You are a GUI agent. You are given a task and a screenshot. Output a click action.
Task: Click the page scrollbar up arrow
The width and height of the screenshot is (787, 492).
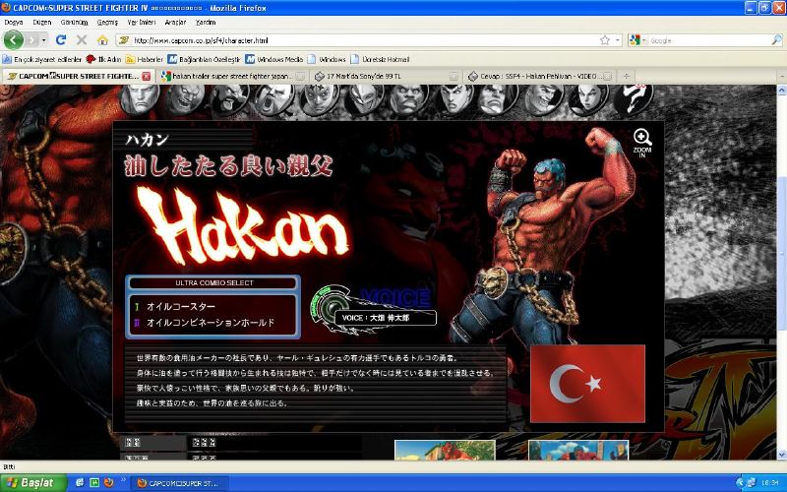(x=781, y=91)
